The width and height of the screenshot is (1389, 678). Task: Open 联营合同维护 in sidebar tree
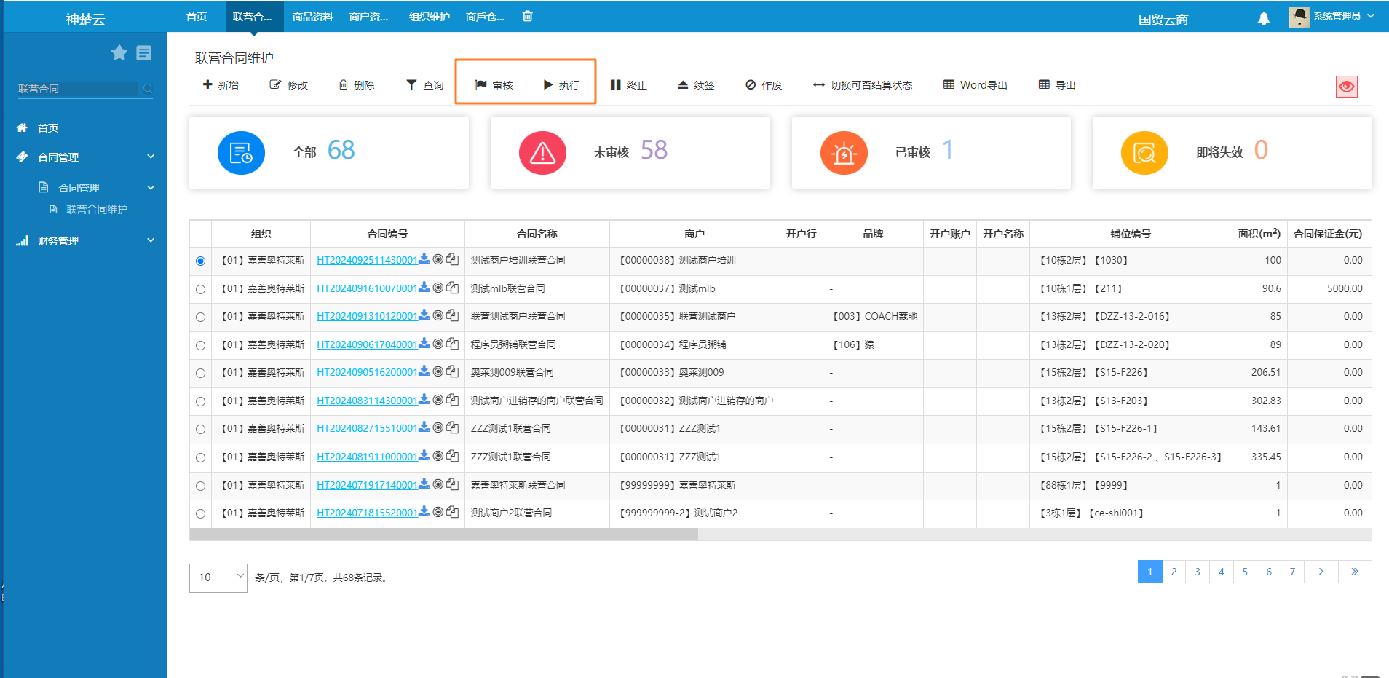click(97, 209)
